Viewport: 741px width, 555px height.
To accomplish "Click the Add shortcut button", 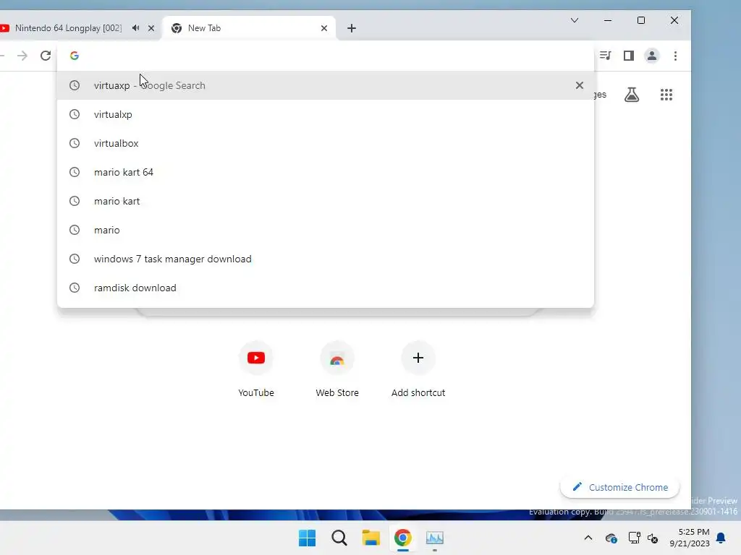I will pos(418,369).
